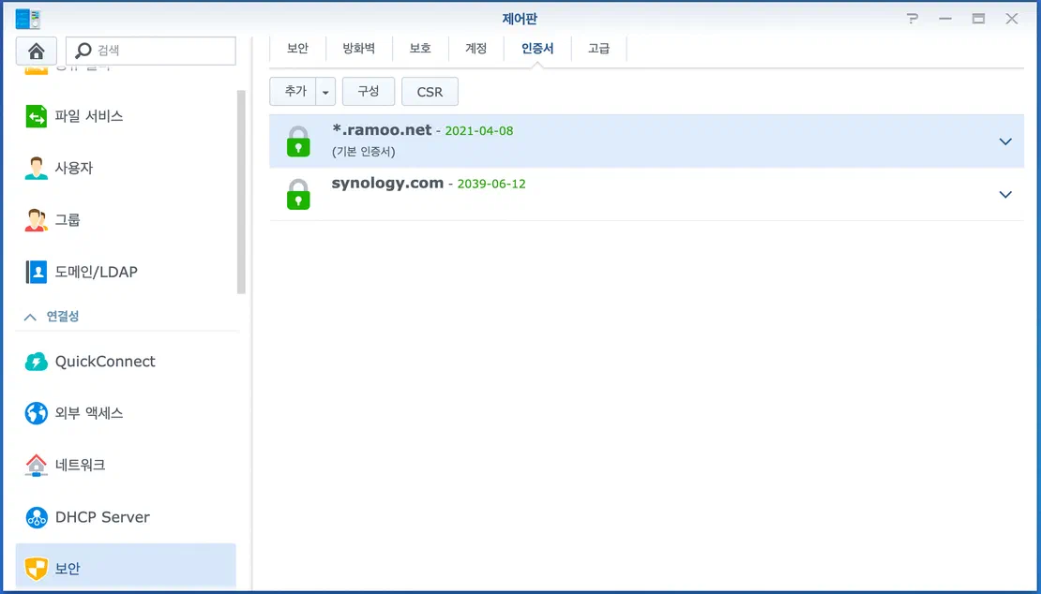Viewport: 1041px width, 594px height.
Task: Maximize the 제어판 window
Action: (978, 19)
